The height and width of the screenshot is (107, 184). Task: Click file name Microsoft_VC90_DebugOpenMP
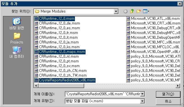(155, 38)
